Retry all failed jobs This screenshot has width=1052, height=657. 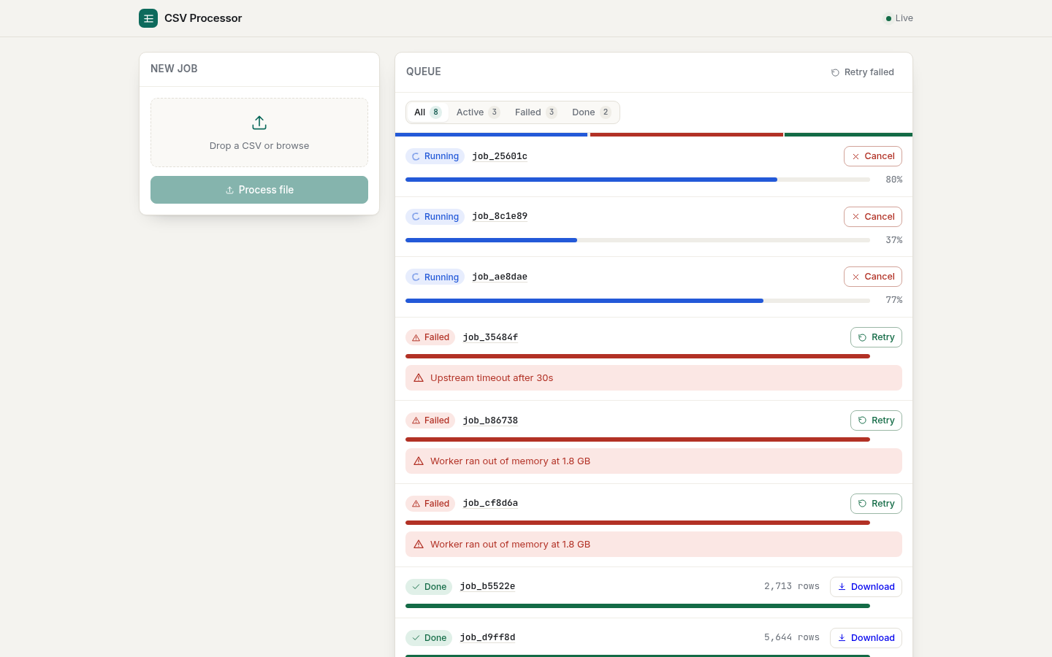pos(863,72)
